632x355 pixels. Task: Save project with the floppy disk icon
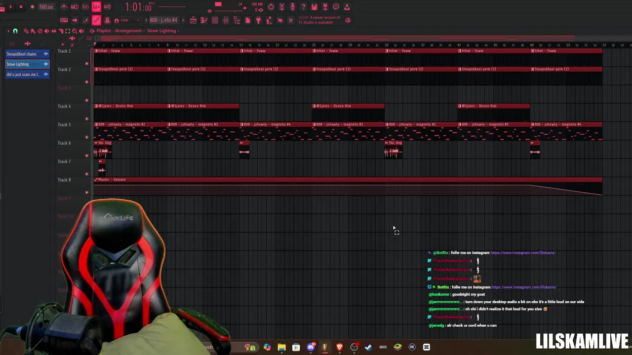314,7
